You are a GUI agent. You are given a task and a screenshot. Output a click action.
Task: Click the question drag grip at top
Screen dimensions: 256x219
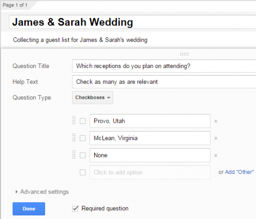pos(184,54)
